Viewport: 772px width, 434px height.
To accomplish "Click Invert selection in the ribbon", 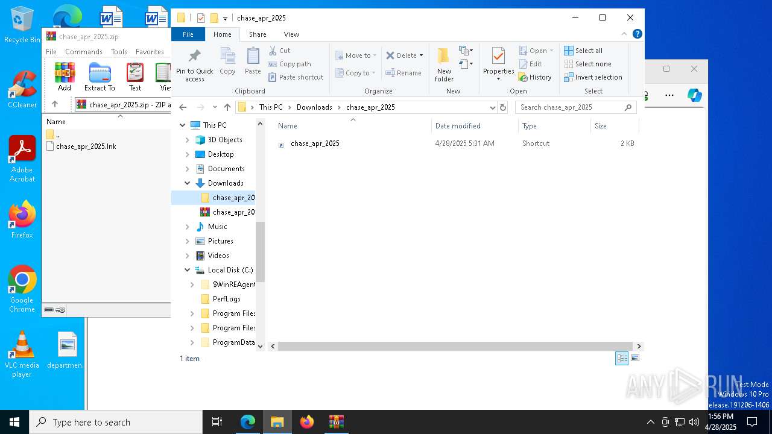I will 593,77.
